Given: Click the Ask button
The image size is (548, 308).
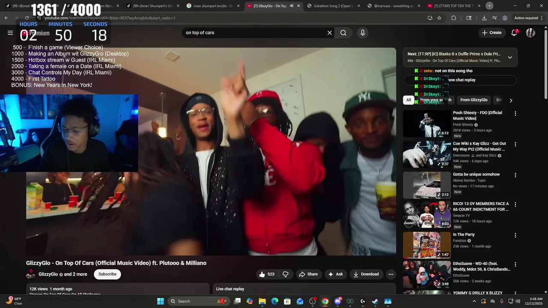Looking at the screenshot, I should [x=335, y=274].
